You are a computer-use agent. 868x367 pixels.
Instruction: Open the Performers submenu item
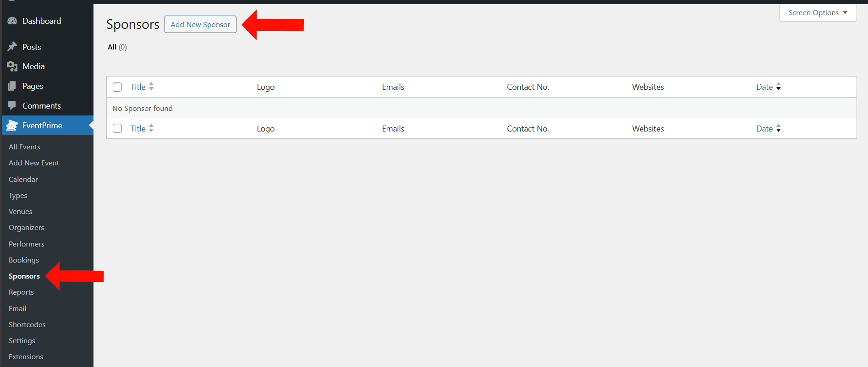[27, 244]
